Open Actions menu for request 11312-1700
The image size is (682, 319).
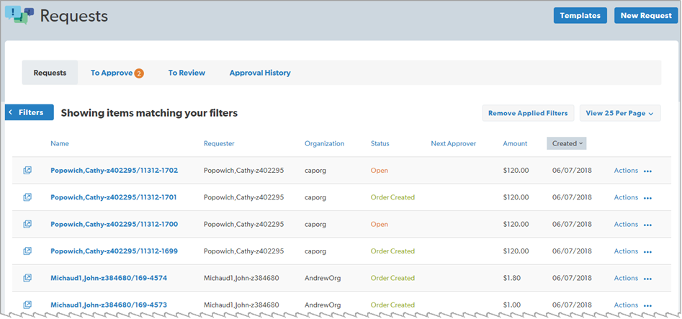626,225
